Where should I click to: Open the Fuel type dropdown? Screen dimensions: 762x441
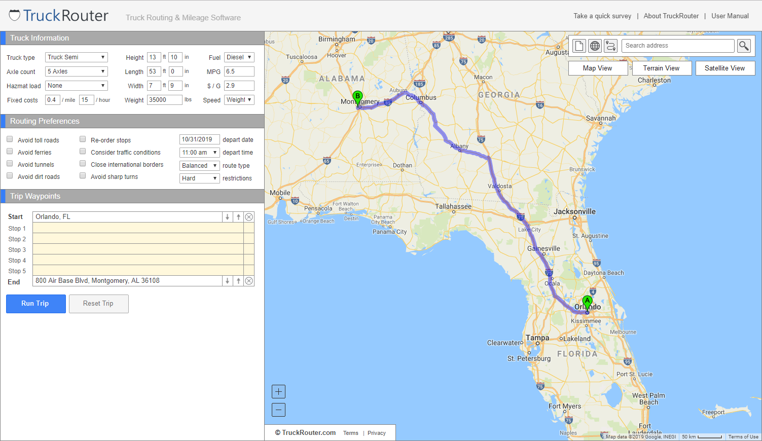pyautogui.click(x=239, y=57)
